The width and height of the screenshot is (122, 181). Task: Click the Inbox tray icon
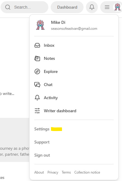(37, 45)
